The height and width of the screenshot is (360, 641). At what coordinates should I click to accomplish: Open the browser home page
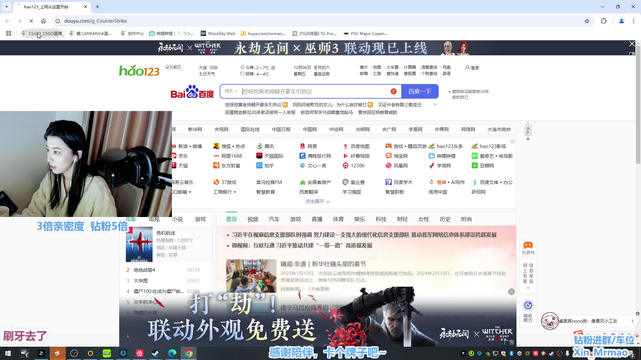coord(43,21)
